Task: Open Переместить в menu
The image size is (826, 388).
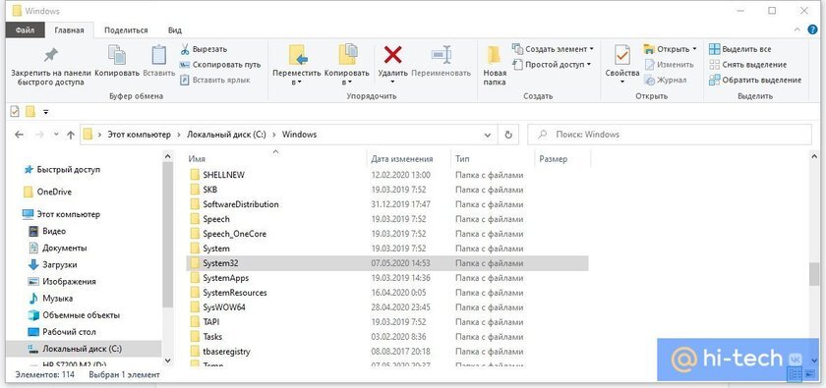Action: click(297, 65)
